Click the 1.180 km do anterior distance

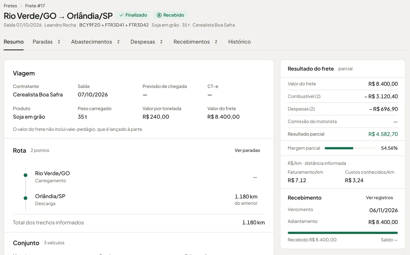pyautogui.click(x=246, y=200)
